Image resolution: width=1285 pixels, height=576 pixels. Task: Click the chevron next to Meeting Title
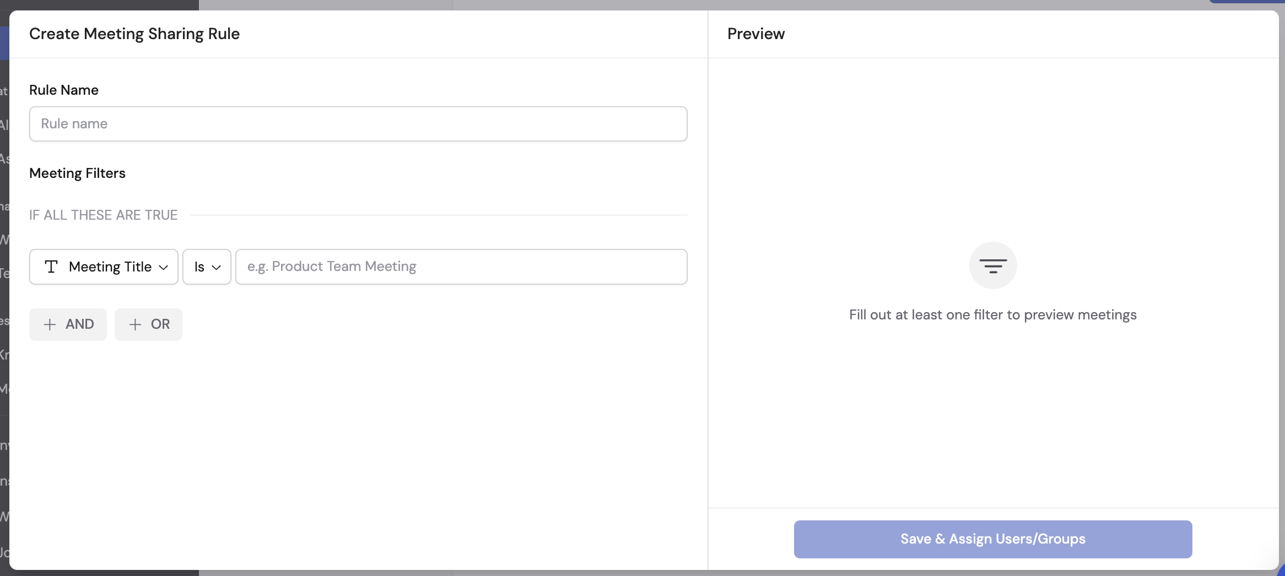point(163,267)
